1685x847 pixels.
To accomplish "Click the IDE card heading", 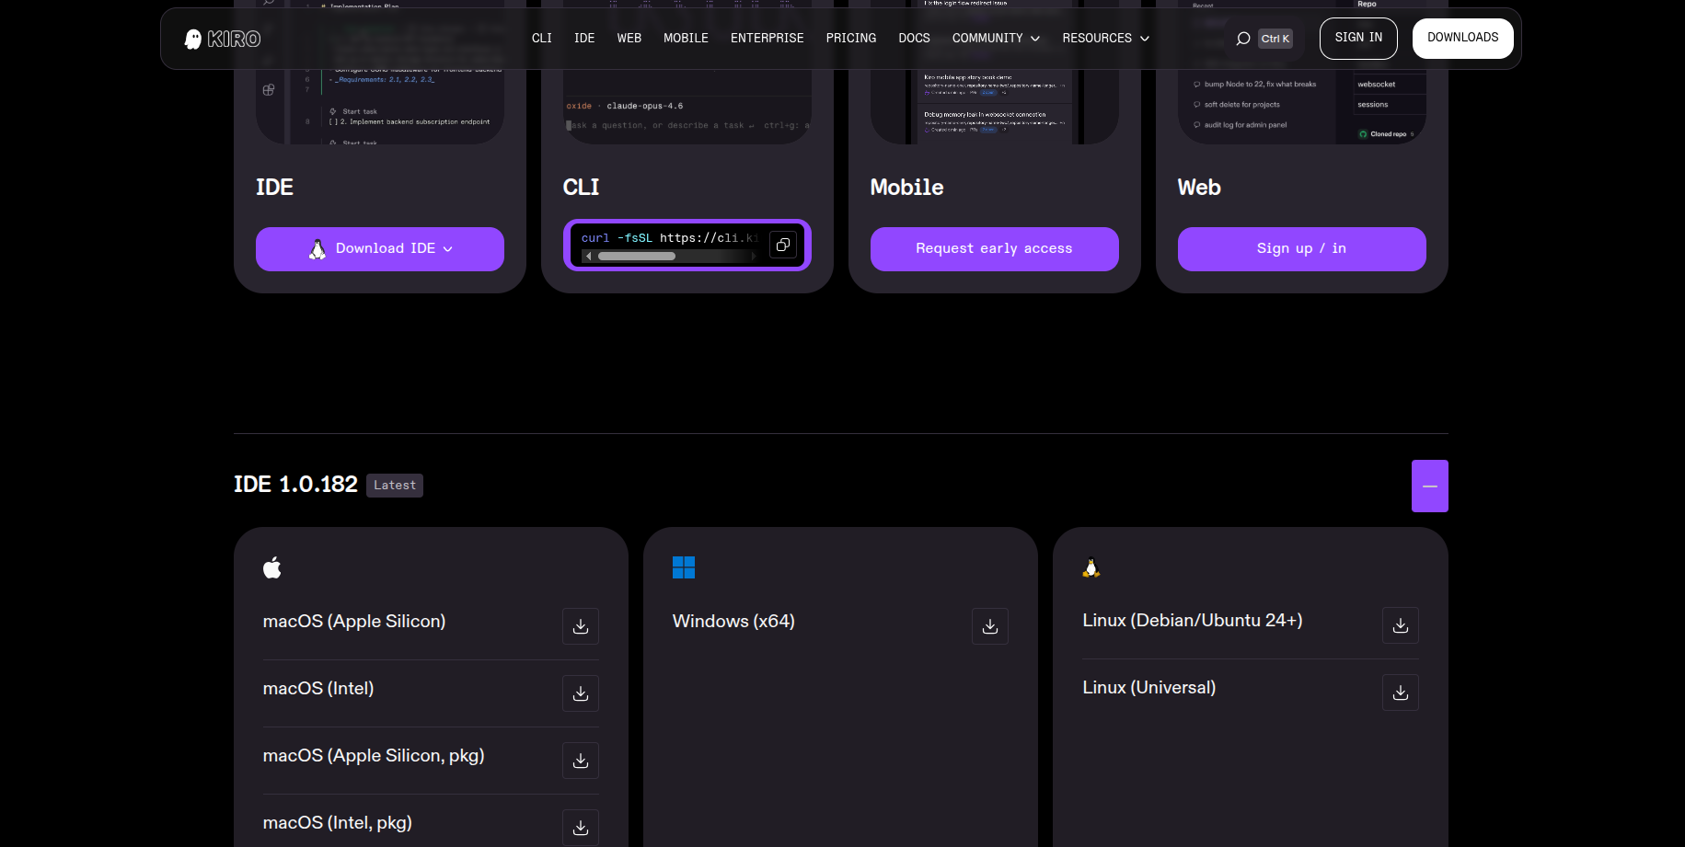I will (274, 188).
